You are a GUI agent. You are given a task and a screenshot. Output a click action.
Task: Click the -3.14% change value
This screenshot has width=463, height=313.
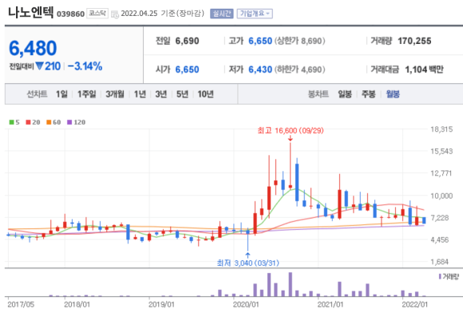click(85, 66)
